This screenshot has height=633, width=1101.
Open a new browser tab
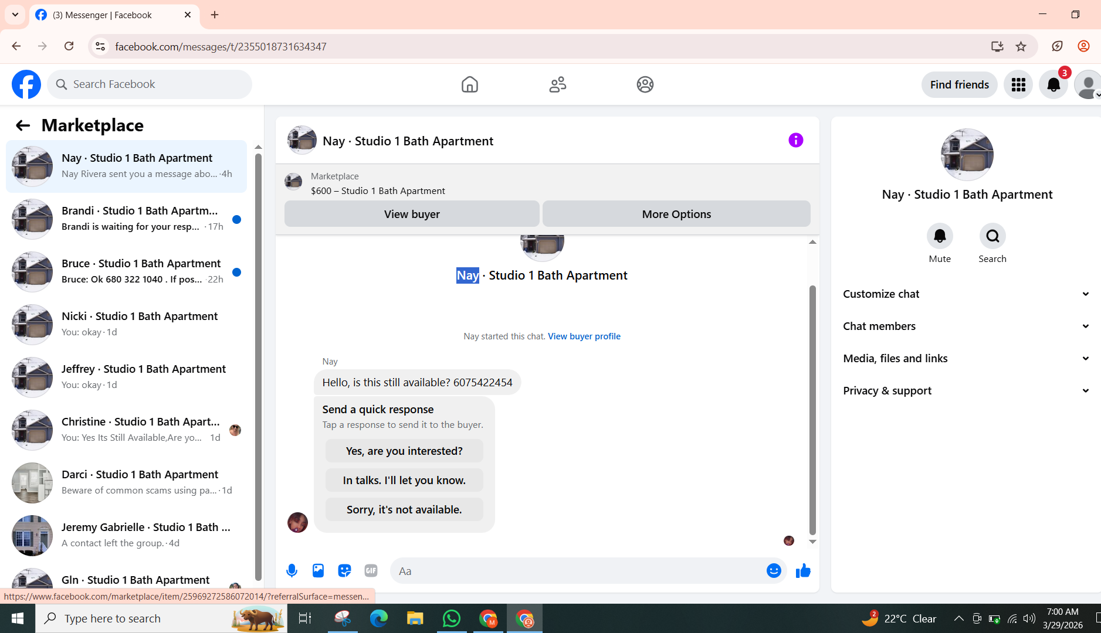[215, 15]
